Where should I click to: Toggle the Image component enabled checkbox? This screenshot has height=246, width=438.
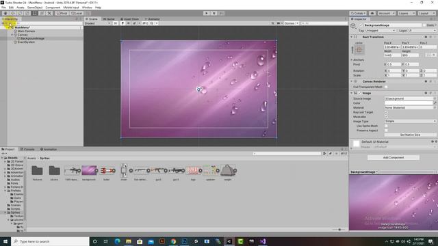[360, 93]
